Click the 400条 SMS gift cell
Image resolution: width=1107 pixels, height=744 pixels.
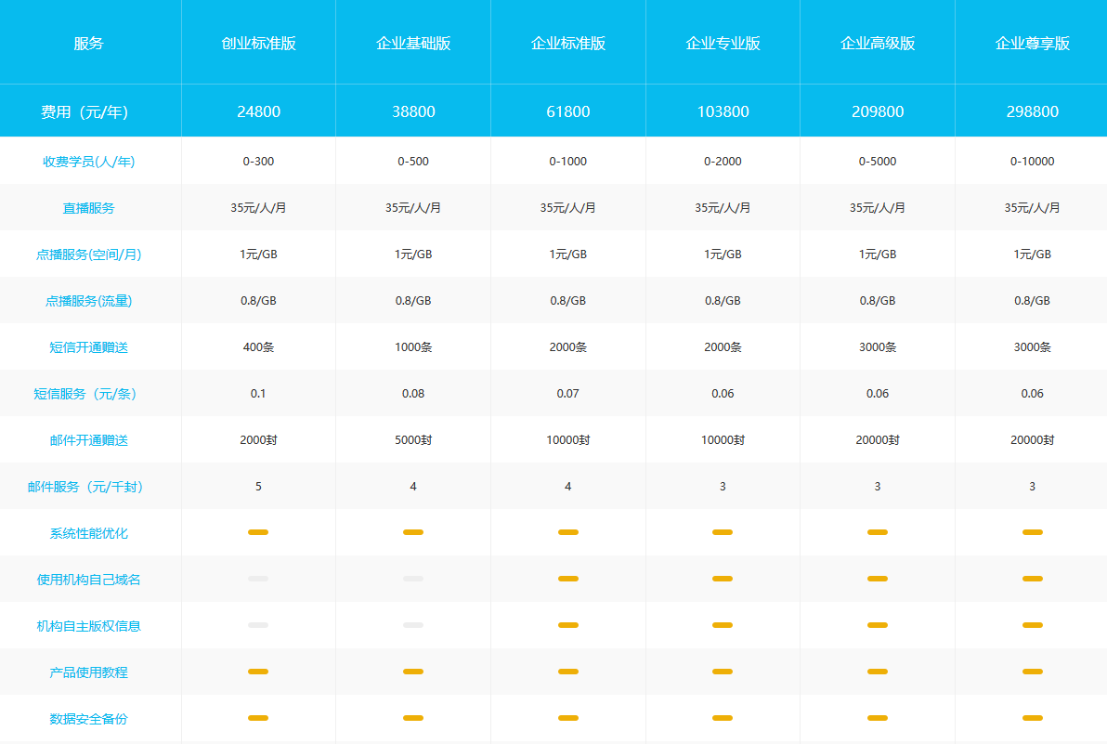pyautogui.click(x=258, y=347)
